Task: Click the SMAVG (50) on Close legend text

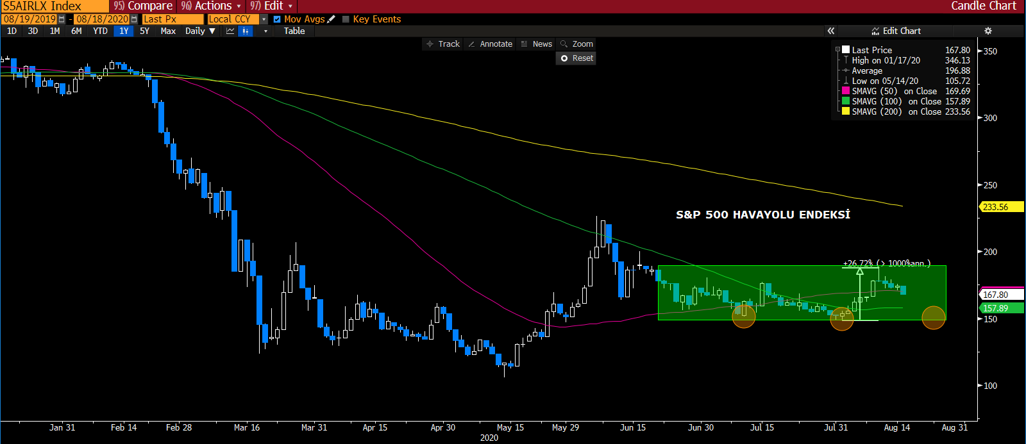Action: coord(895,91)
